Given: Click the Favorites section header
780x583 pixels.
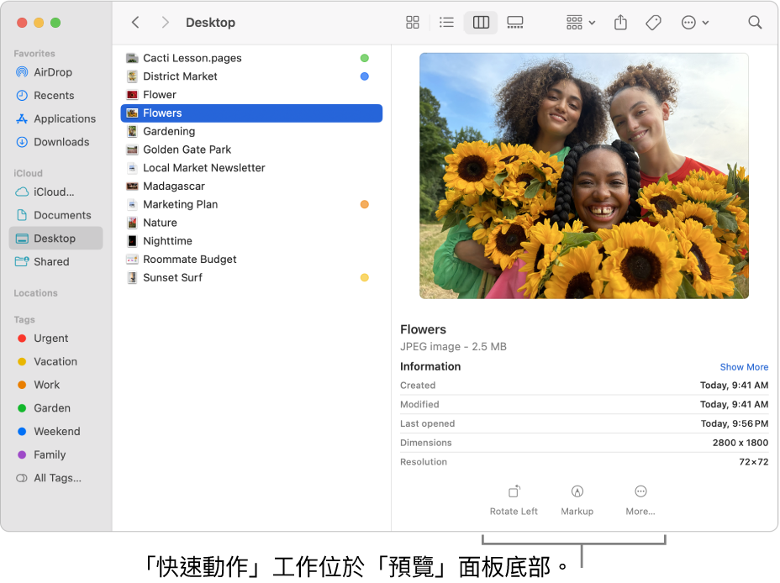Looking at the screenshot, I should point(34,54).
